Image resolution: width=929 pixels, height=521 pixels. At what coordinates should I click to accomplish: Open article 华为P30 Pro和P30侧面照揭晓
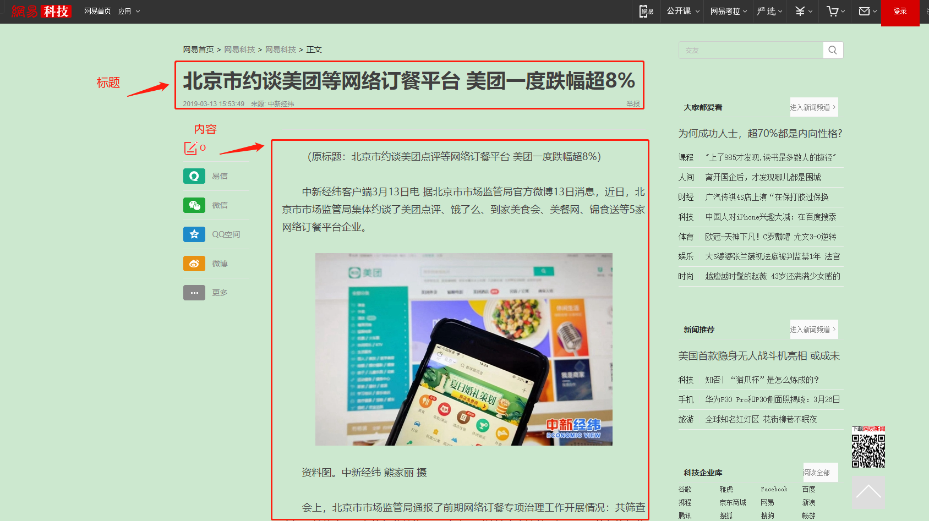coord(773,399)
